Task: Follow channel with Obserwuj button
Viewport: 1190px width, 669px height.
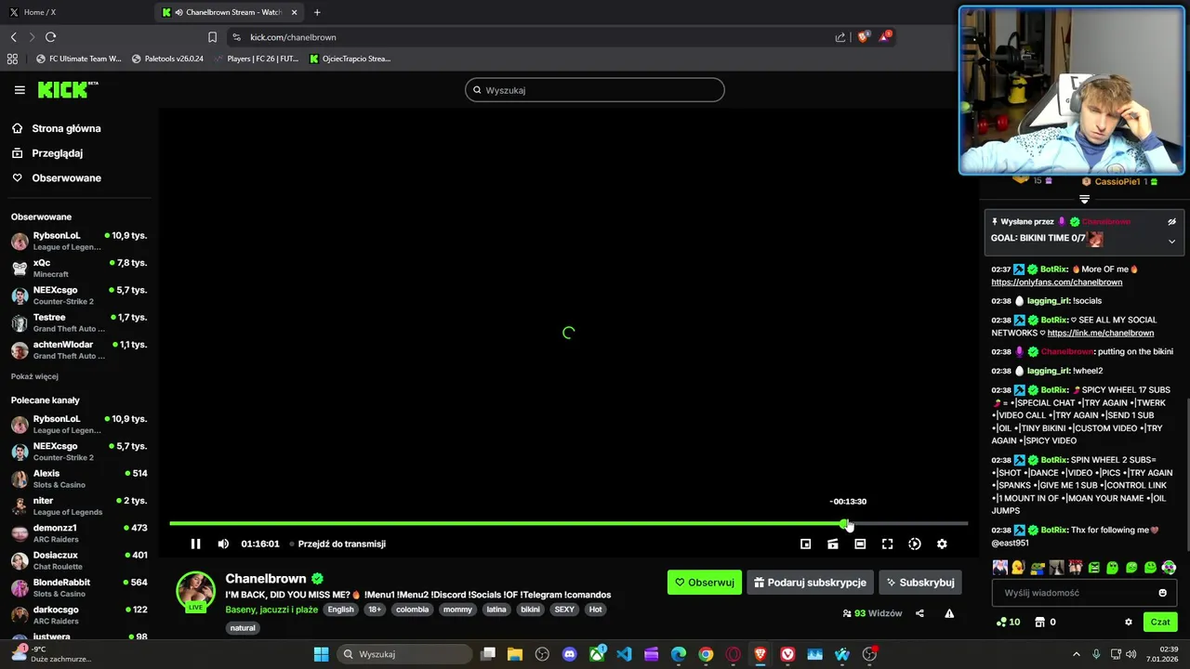Action: [x=705, y=583]
